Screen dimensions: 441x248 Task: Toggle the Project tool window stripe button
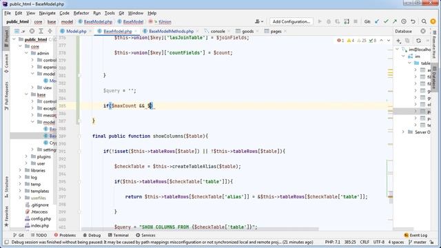point(6,39)
